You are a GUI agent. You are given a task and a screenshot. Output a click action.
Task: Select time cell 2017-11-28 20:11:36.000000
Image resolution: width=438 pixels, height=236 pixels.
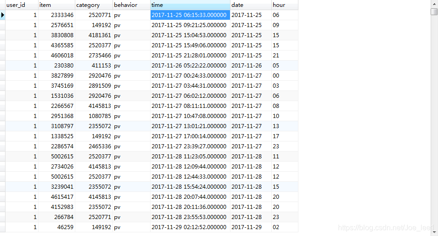click(190, 207)
